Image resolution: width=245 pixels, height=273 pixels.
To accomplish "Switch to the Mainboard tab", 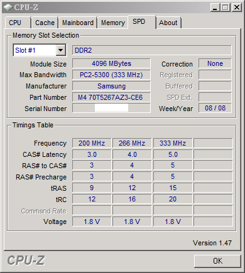I will coord(78,23).
